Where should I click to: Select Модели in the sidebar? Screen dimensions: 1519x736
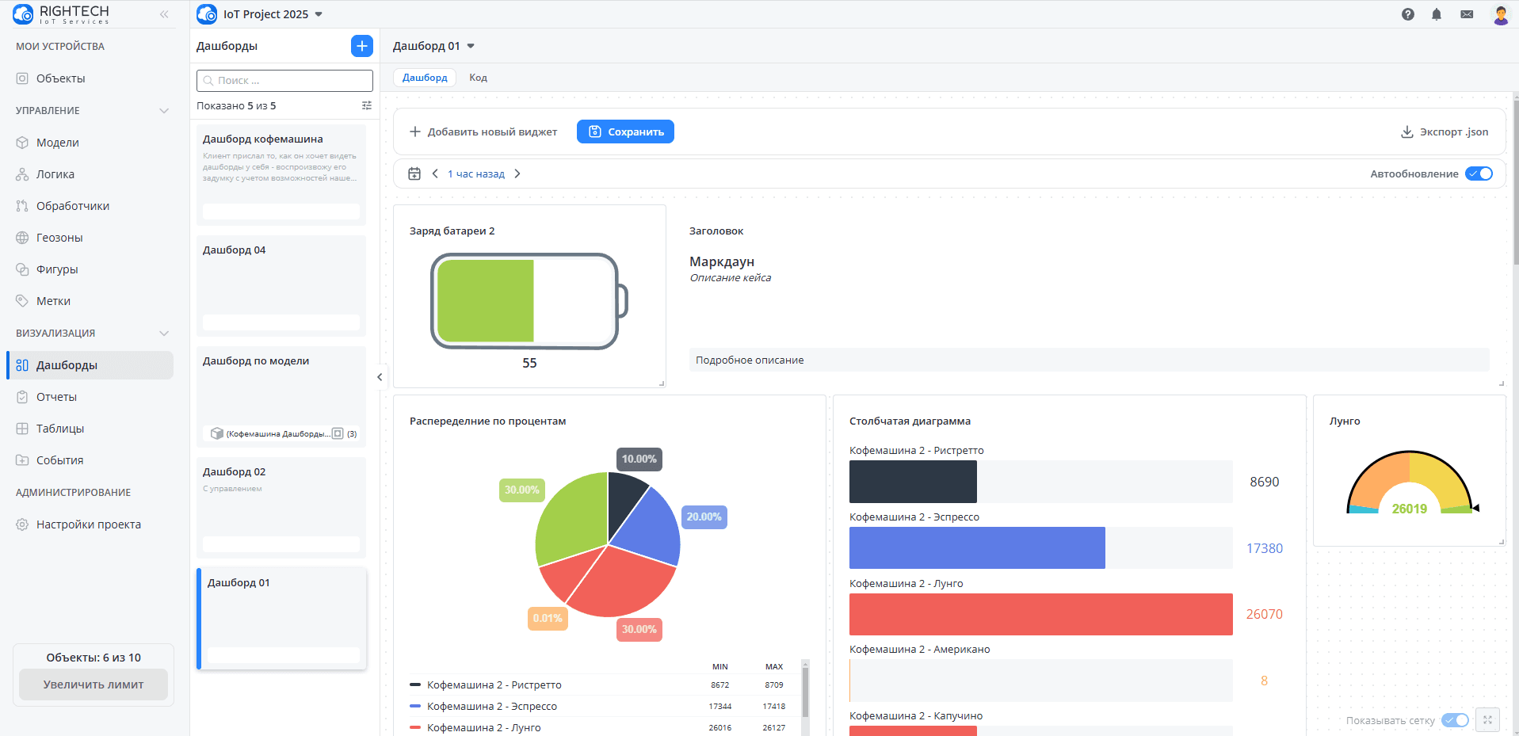pyautogui.click(x=56, y=142)
